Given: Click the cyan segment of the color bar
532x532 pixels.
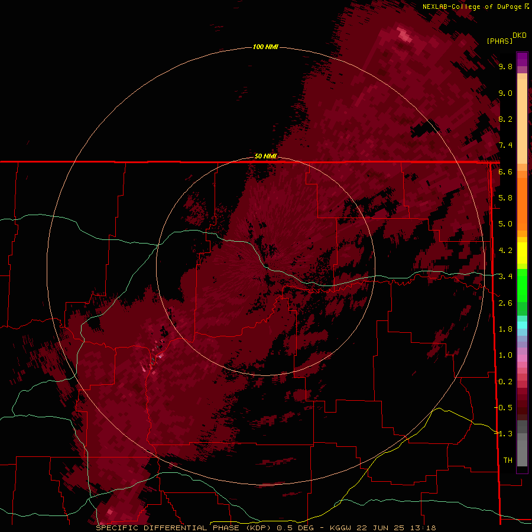Looking at the screenshot, I should (522, 325).
